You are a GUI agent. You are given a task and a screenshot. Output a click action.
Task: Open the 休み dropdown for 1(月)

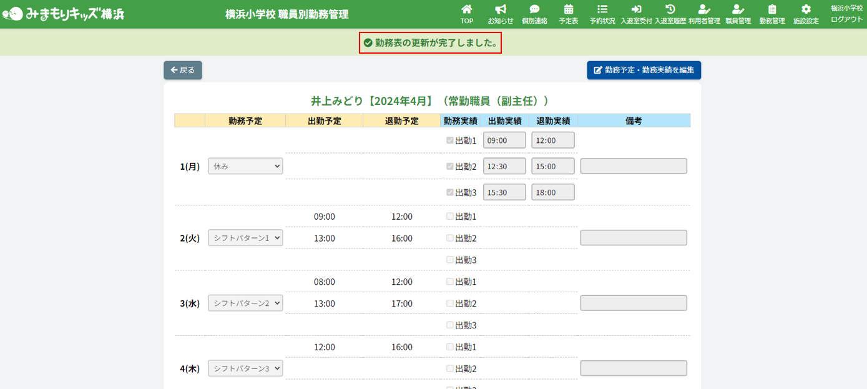tap(245, 166)
